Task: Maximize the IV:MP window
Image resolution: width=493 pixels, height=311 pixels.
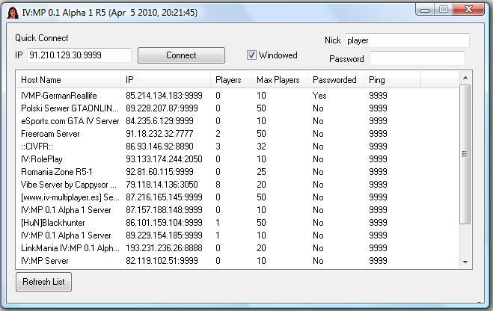Action: click(444, 10)
